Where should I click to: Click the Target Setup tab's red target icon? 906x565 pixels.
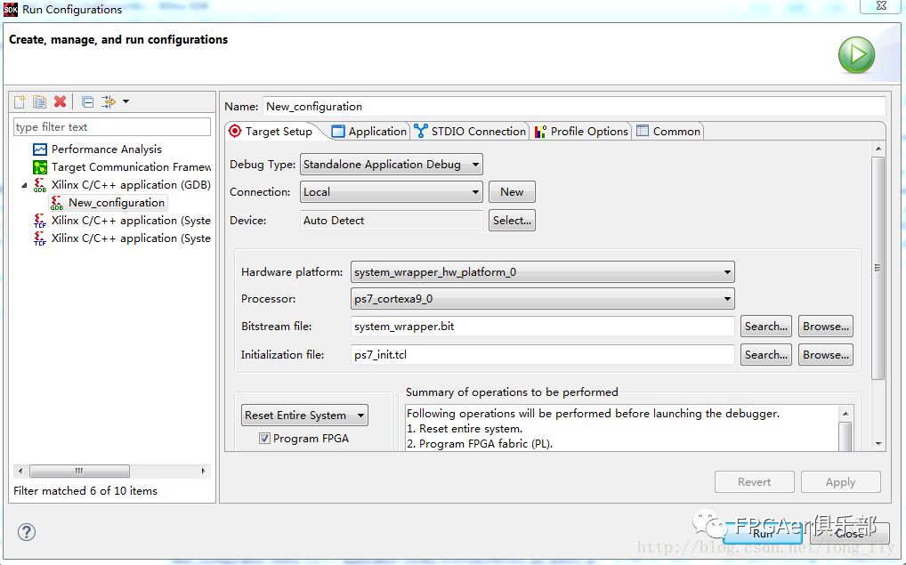click(235, 131)
